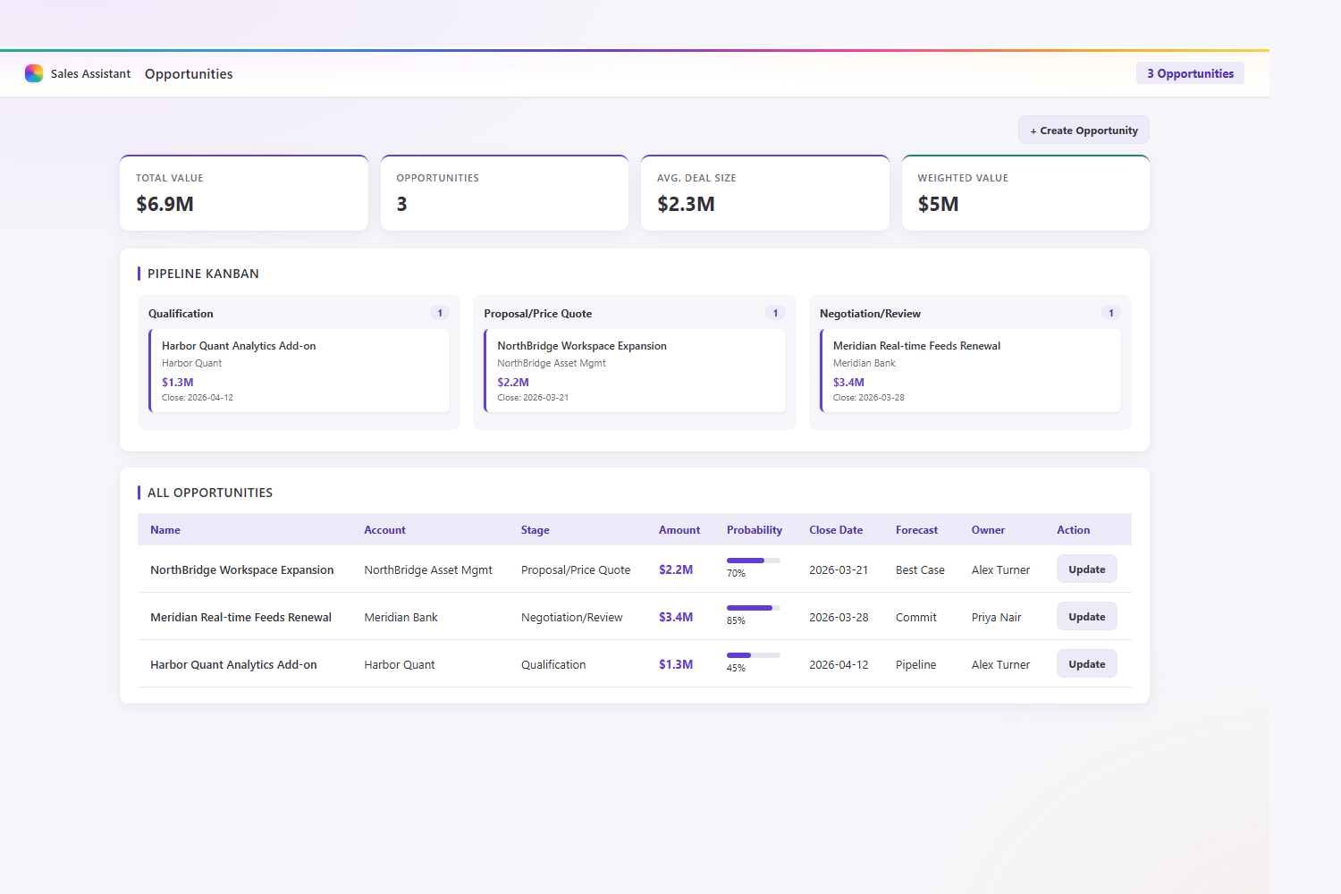Click Harbor Quant Analytics Add-on name in table
The width and height of the screenshot is (1341, 894).
[x=233, y=664]
